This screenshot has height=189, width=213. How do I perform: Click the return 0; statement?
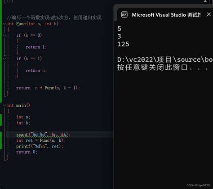click(27, 152)
